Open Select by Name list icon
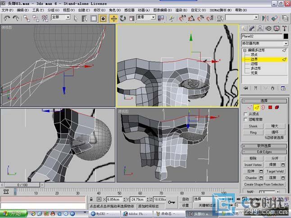 pyautogui.click(x=84, y=18)
